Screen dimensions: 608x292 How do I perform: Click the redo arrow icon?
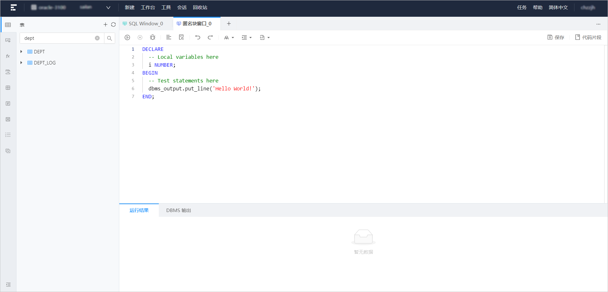(x=210, y=38)
